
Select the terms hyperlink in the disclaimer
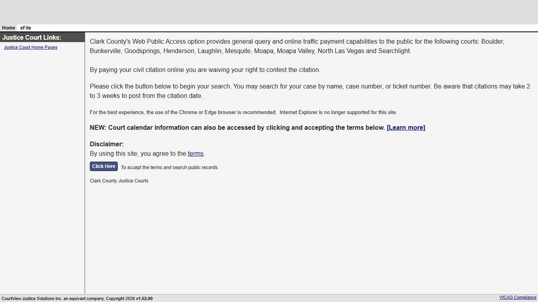pos(196,153)
